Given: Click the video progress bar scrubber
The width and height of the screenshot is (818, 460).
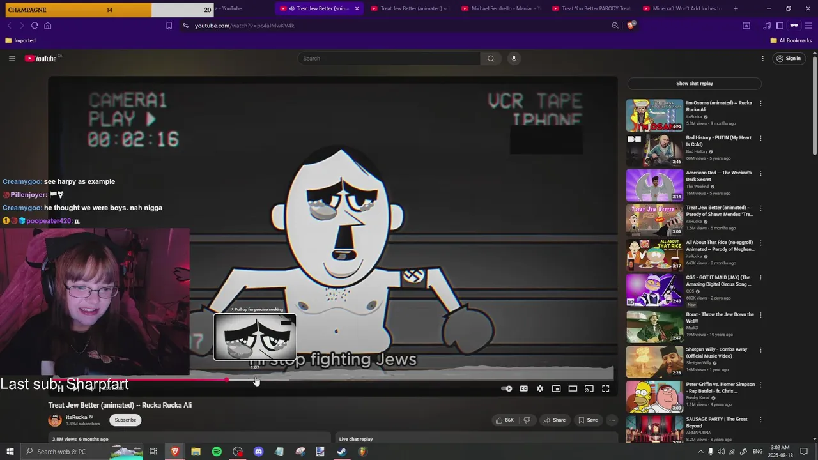Looking at the screenshot, I should pos(227,380).
